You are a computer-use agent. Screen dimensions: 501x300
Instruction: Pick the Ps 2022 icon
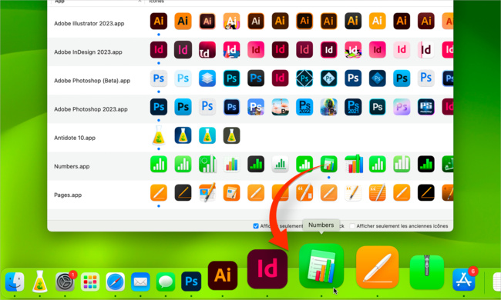[x=304, y=107]
